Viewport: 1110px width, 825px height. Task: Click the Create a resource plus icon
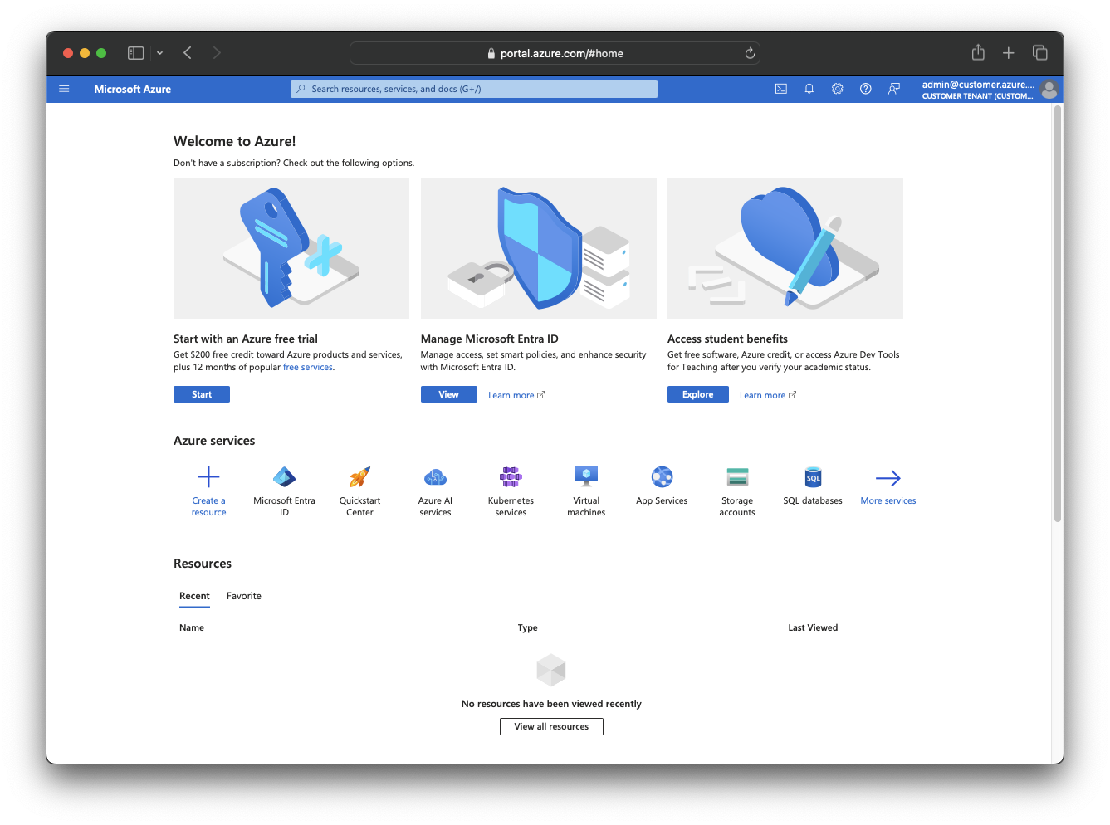pyautogui.click(x=208, y=476)
